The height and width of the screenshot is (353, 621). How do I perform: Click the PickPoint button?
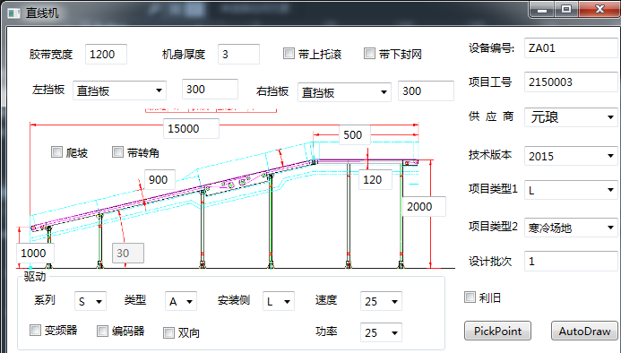(497, 331)
